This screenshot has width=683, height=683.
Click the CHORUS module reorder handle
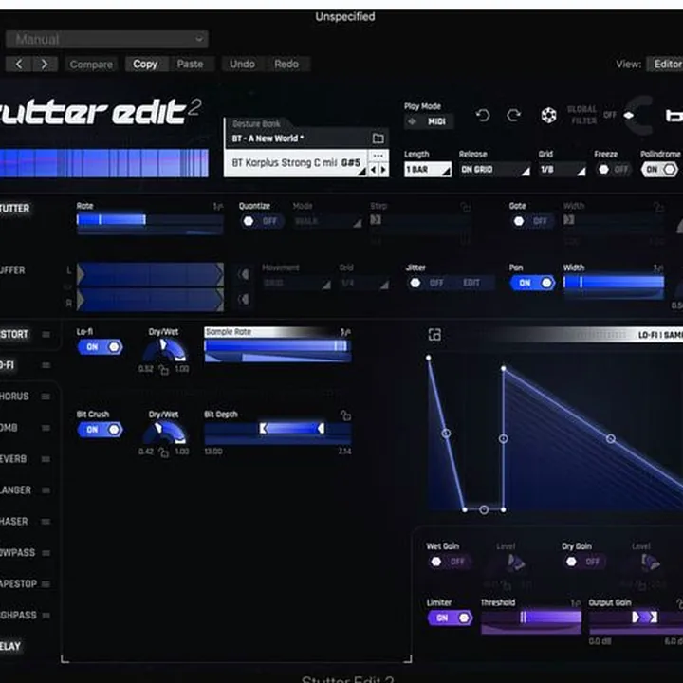(46, 397)
